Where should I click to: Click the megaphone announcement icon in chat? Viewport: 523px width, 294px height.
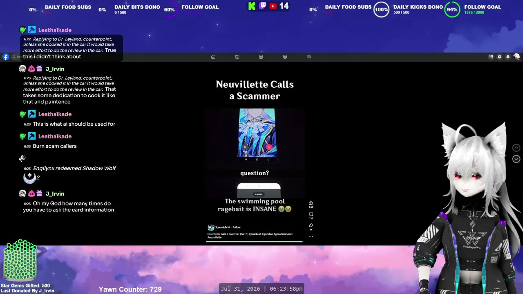[x=22, y=158]
